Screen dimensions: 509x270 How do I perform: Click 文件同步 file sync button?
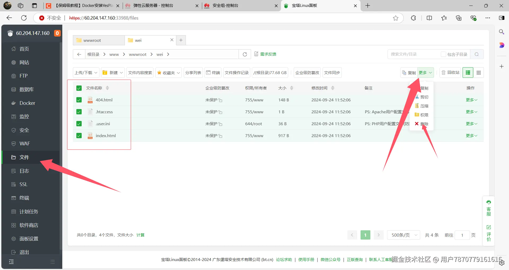[x=332, y=73]
